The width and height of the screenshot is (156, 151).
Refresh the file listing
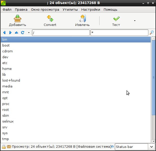tap(23, 33)
